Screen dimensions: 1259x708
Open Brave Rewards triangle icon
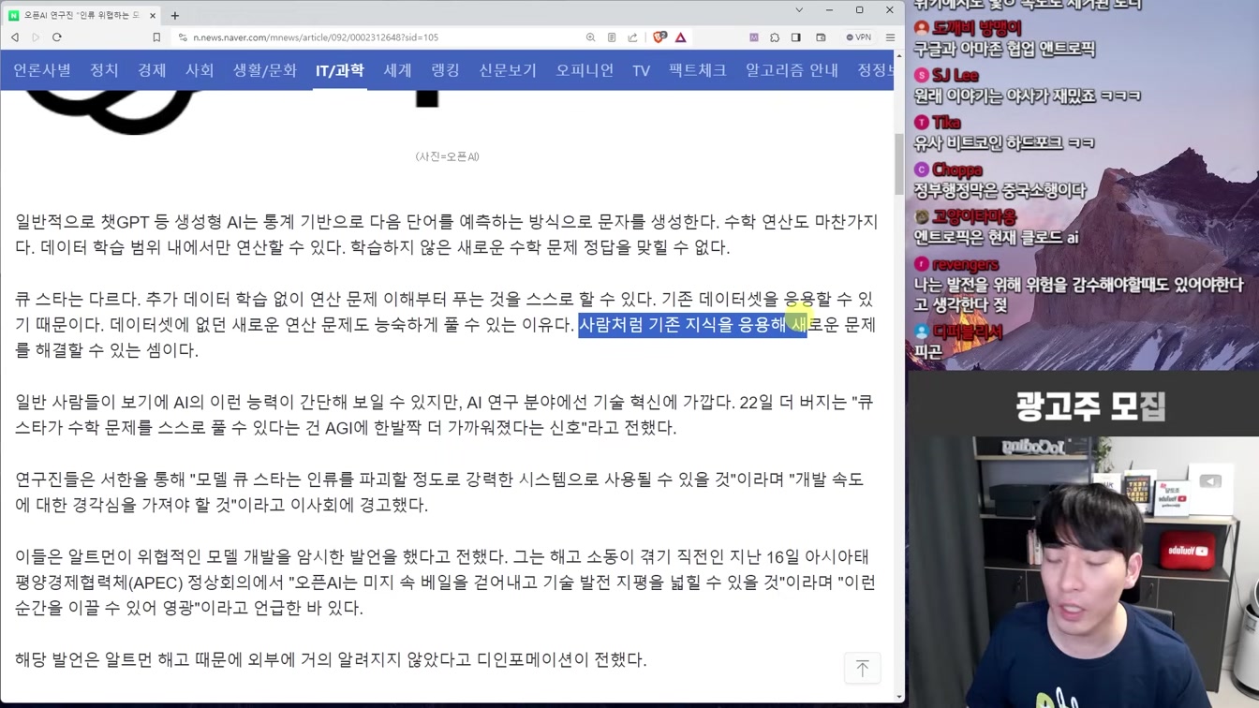681,37
